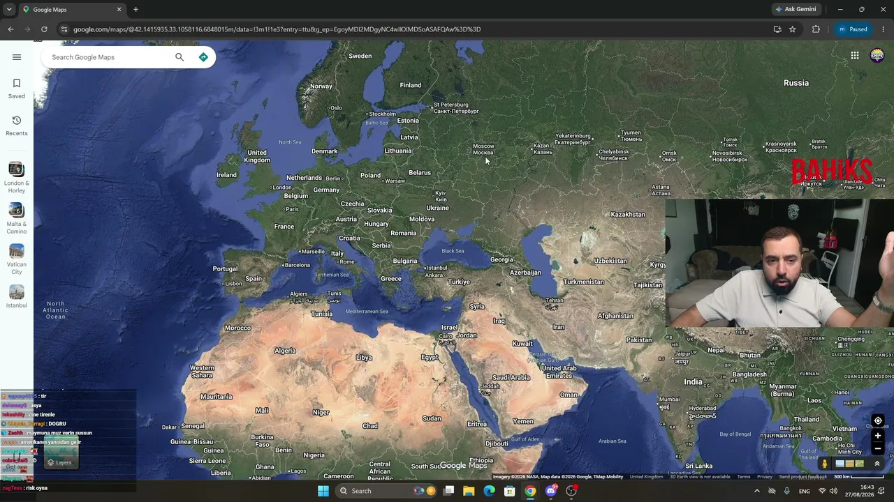Show hidden system tray icons
894x502 pixels.
coord(756,491)
